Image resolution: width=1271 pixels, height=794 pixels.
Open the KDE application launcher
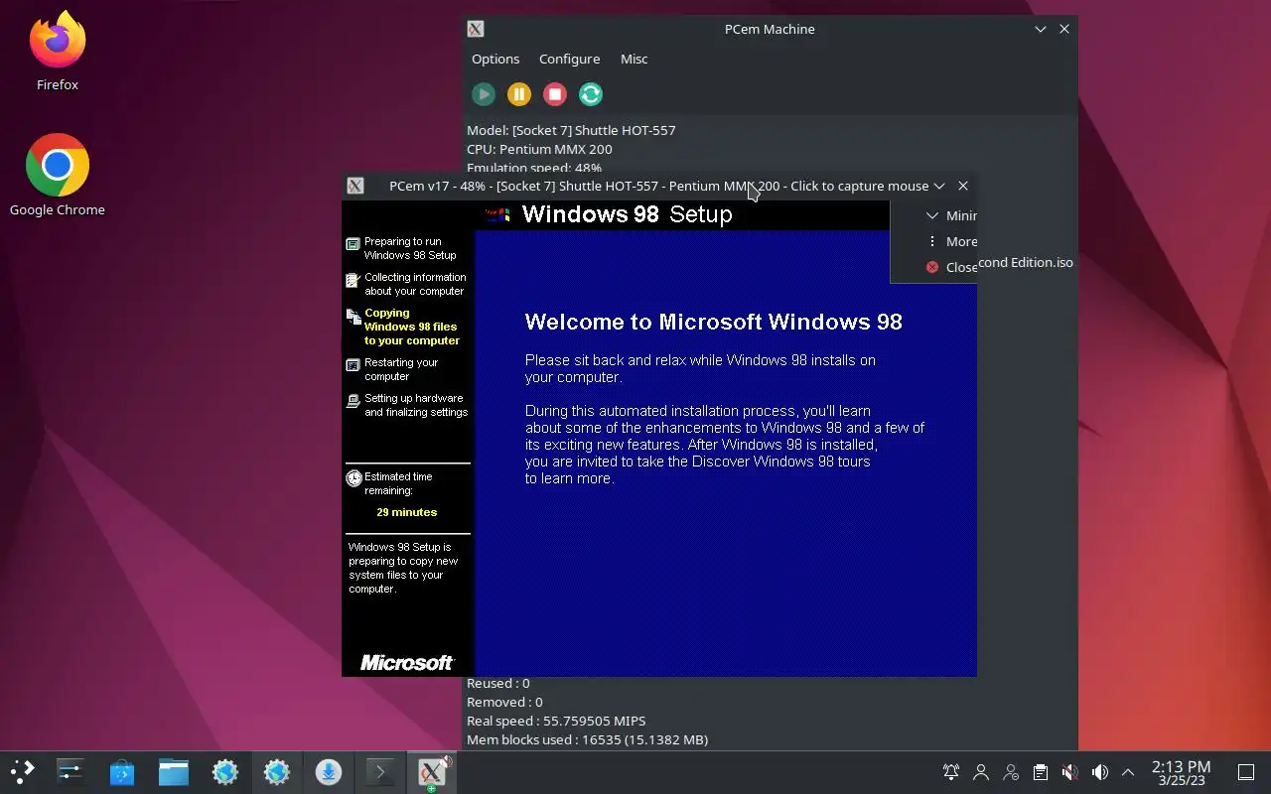click(22, 771)
